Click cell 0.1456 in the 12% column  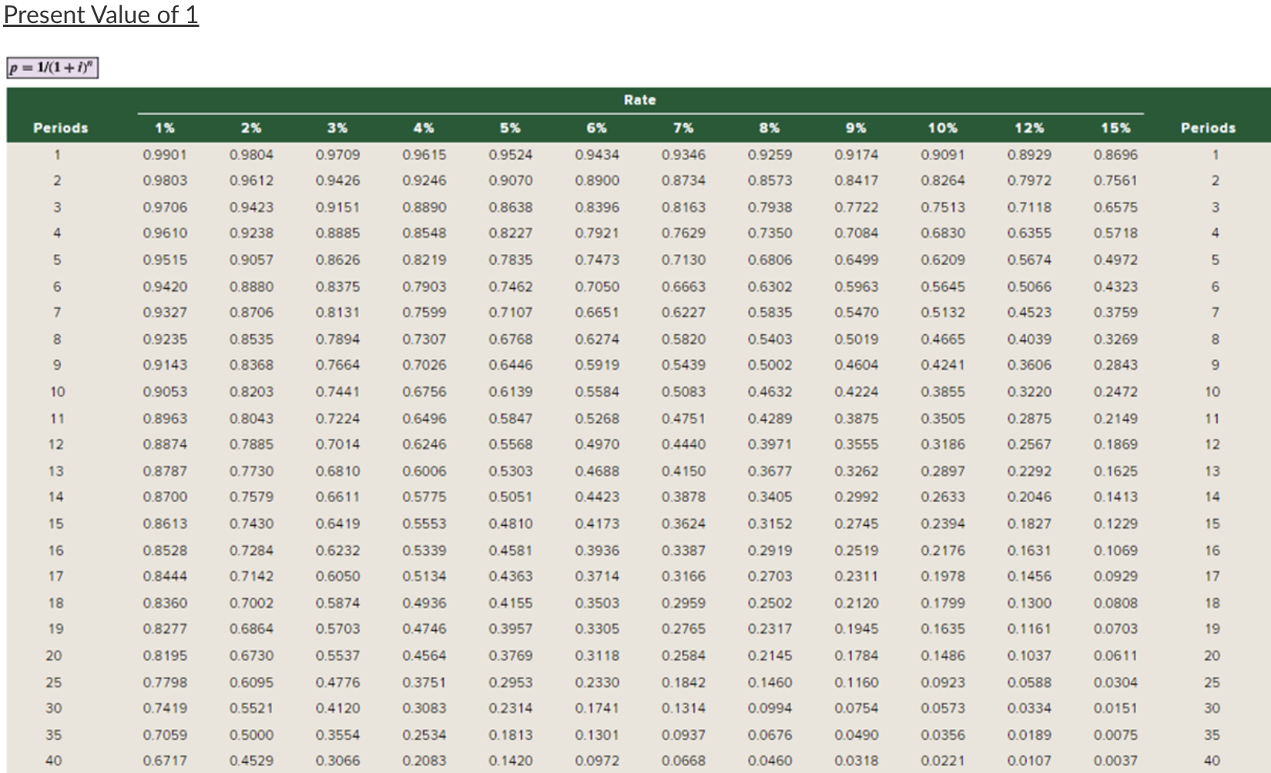tap(1029, 576)
